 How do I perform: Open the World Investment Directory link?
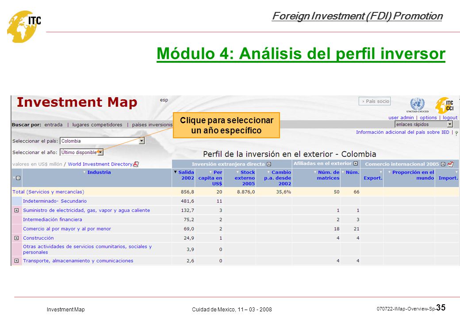100,164
